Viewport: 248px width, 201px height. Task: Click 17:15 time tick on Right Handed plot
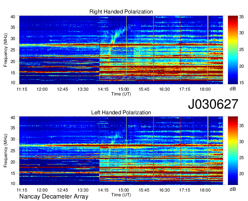click(185, 89)
